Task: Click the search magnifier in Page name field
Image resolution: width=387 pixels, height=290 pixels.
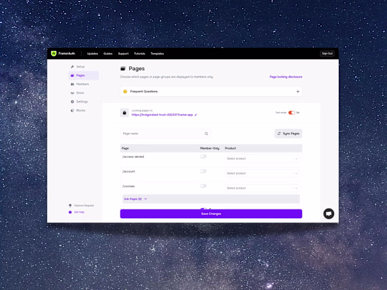Action: click(206, 134)
